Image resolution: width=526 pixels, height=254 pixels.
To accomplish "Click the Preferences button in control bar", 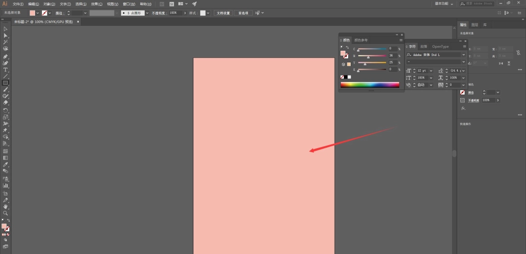I will 243,13.
